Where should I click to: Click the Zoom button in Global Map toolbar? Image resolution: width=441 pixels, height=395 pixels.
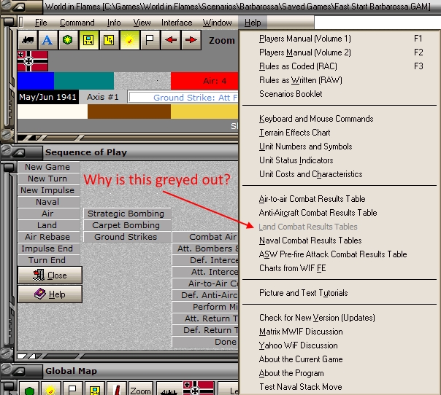pyautogui.click(x=141, y=389)
